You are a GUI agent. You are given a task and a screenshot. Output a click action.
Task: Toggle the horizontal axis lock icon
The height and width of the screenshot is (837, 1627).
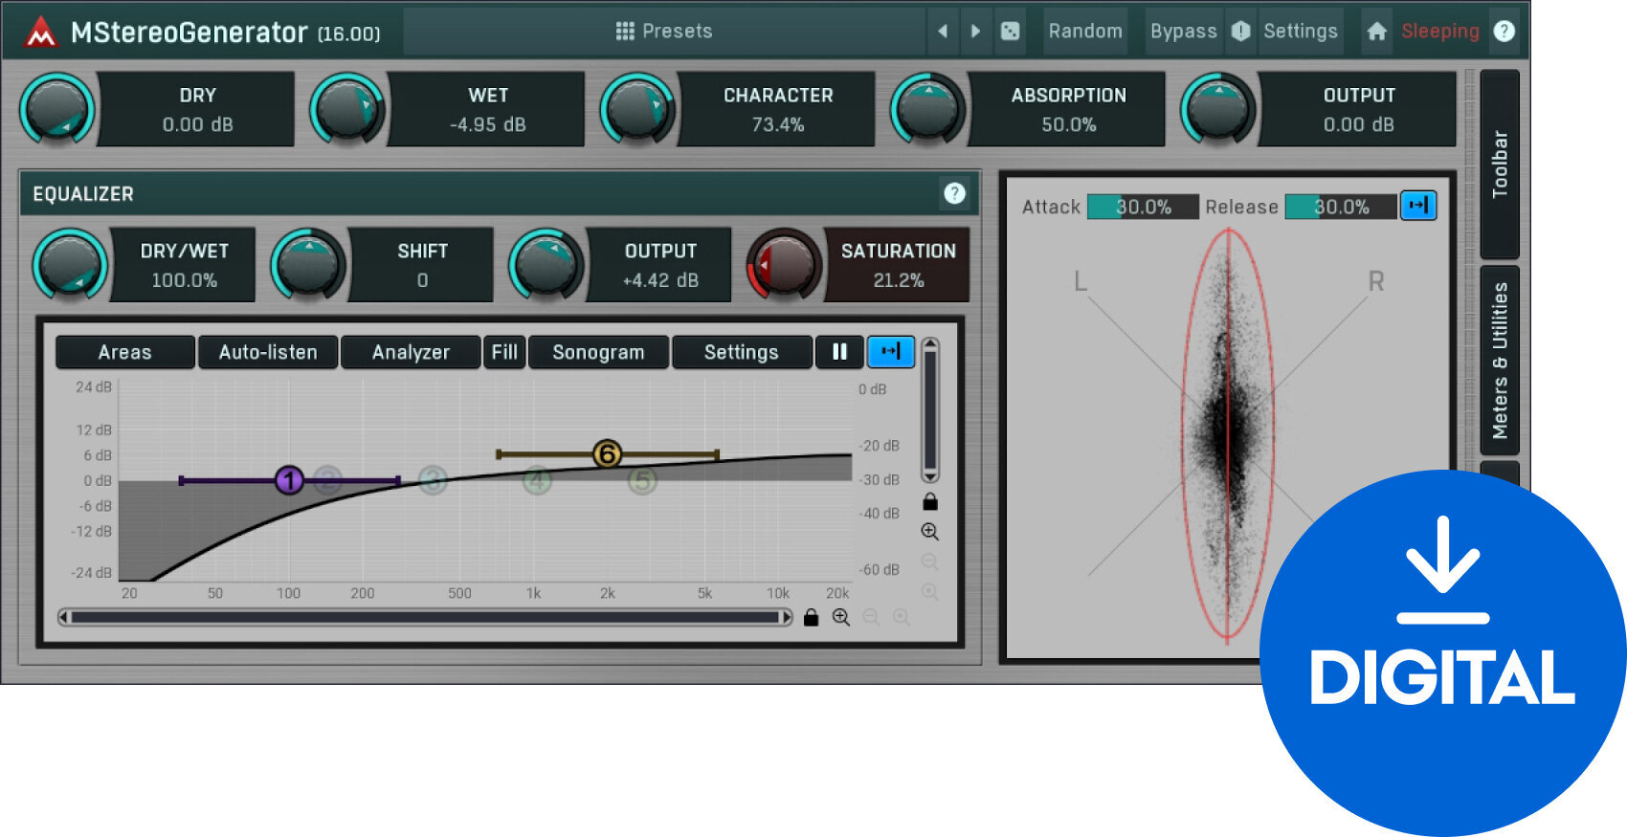(x=811, y=618)
